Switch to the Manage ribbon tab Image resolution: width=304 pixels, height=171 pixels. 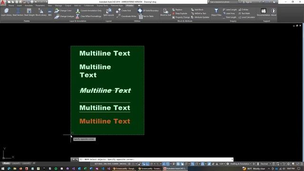pos(58,6)
